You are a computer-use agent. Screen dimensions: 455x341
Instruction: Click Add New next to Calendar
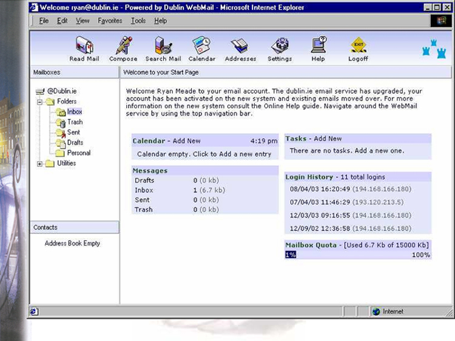point(186,141)
